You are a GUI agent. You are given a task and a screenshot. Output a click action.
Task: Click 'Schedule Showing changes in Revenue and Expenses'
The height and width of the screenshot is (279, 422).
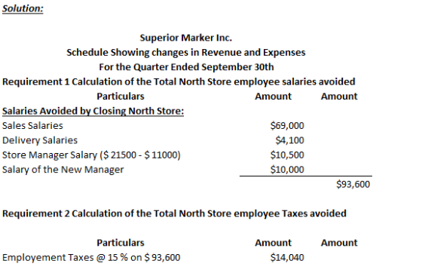pos(186,53)
